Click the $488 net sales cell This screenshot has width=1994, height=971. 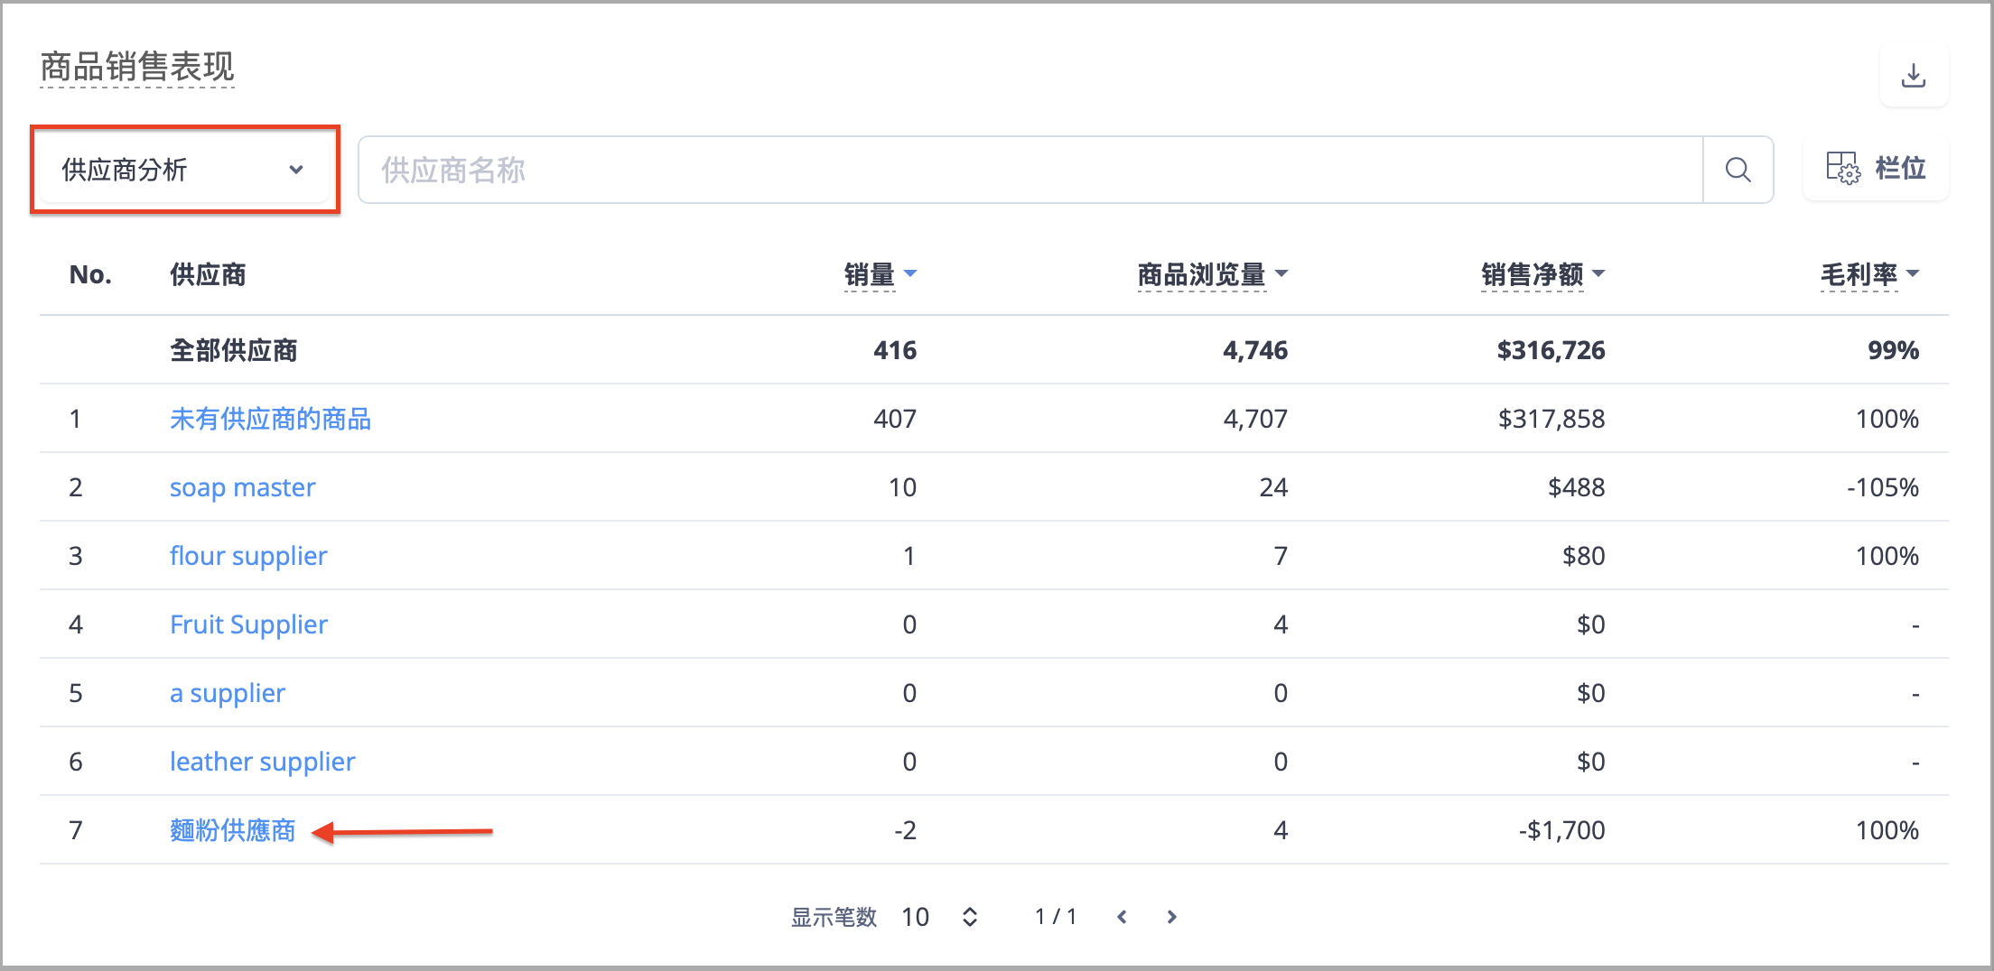coord(1576,487)
